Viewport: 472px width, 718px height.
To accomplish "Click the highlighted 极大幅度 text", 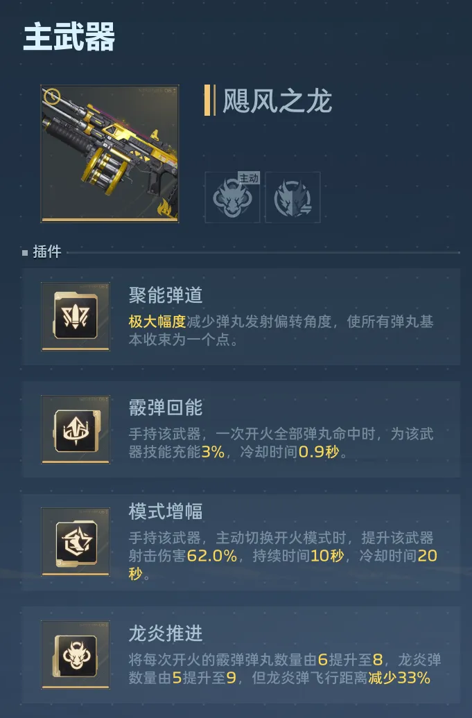I will (x=157, y=322).
